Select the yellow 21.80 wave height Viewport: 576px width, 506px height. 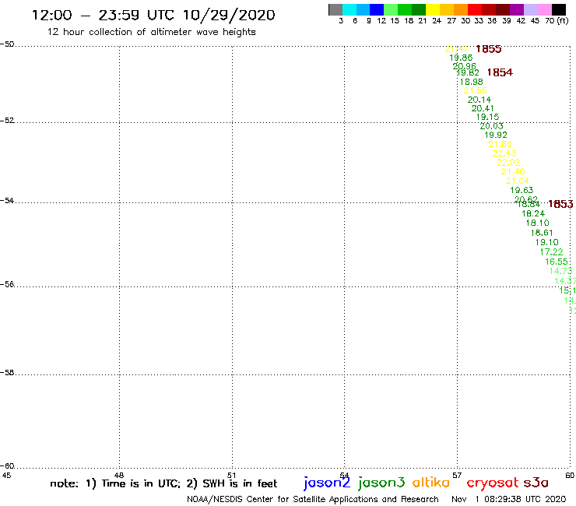500,144
